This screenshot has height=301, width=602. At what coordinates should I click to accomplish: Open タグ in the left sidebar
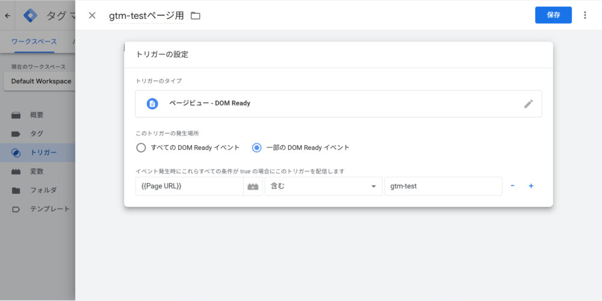[x=36, y=134]
